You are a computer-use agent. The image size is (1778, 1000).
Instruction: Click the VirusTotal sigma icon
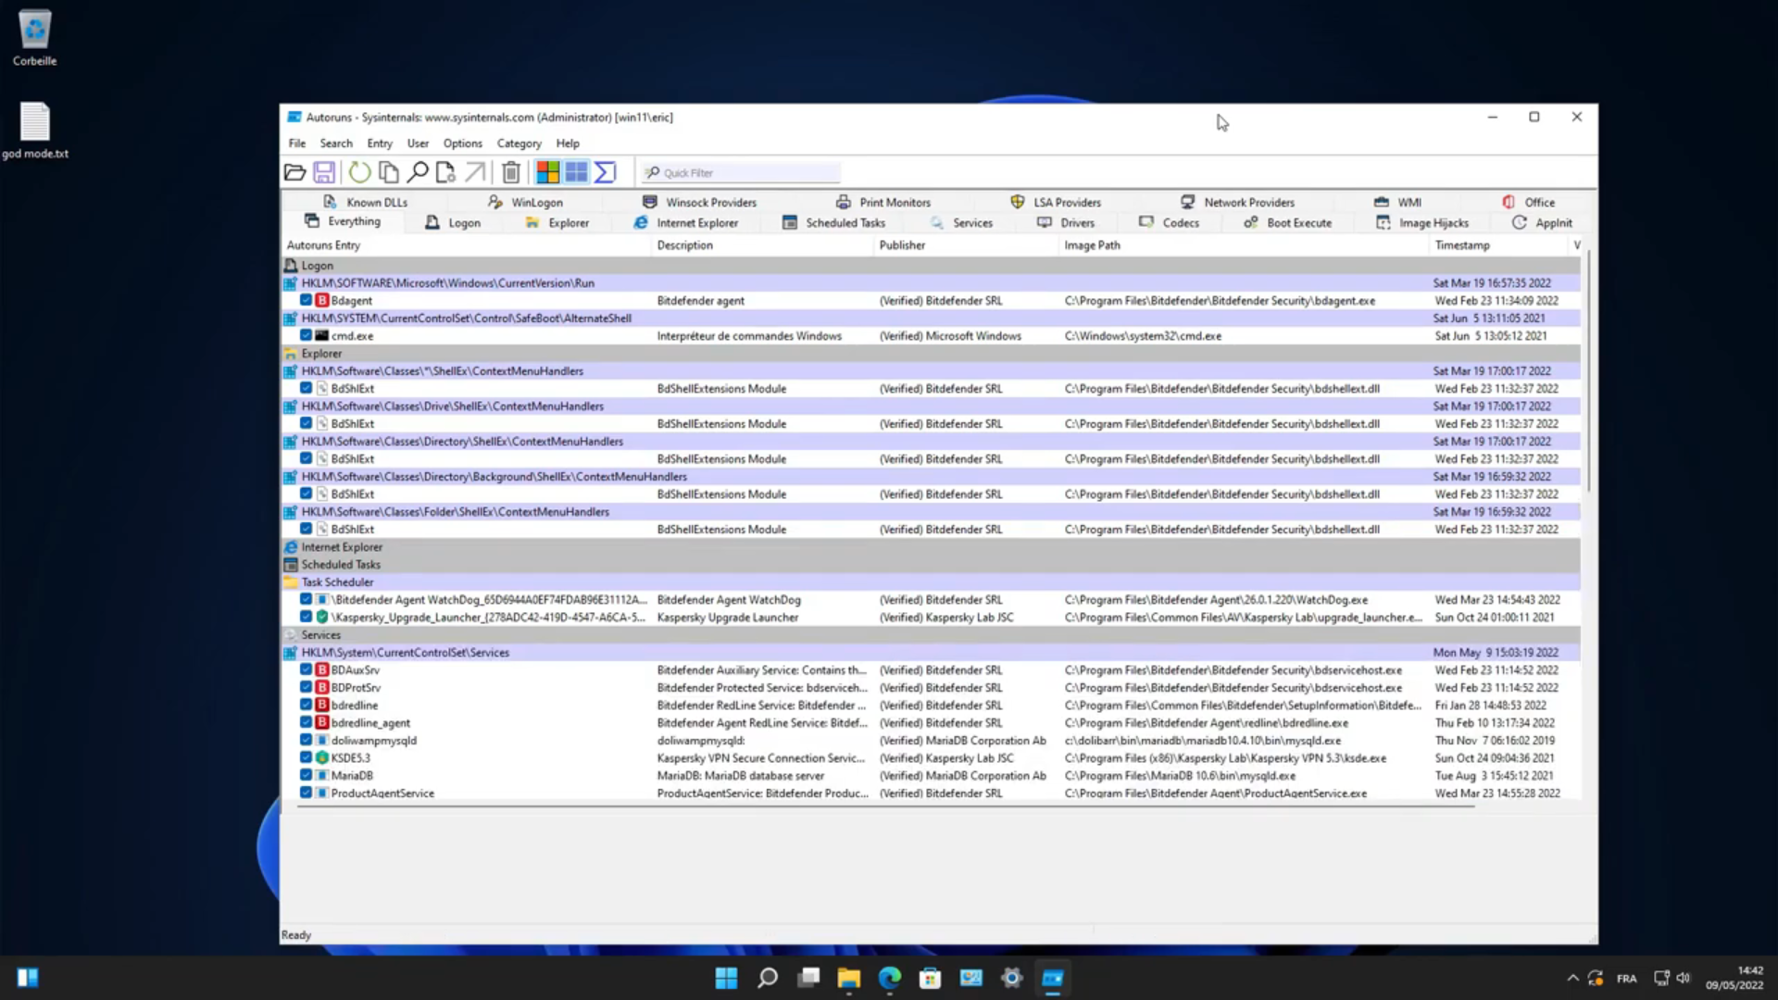[605, 172]
